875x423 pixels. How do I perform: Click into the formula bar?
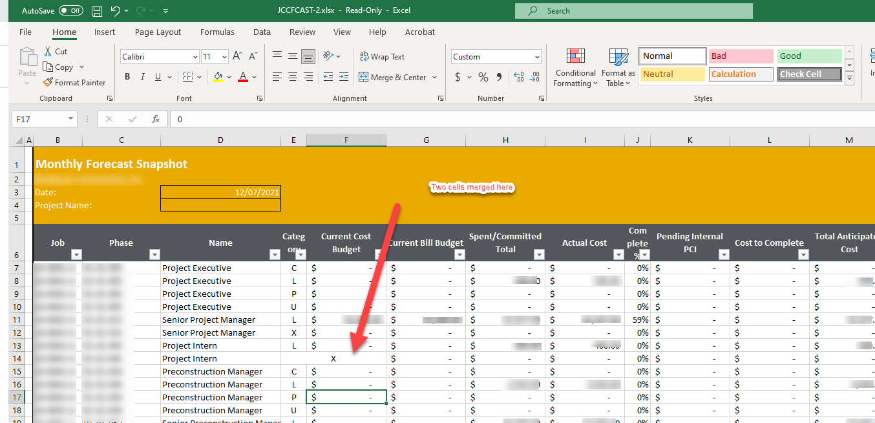pyautogui.click(x=522, y=119)
